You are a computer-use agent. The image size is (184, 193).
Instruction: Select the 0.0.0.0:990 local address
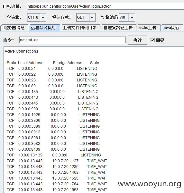28,109
